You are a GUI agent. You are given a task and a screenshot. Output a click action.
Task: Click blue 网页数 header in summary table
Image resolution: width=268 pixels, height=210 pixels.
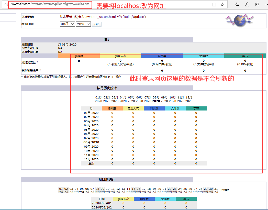tap(162, 56)
